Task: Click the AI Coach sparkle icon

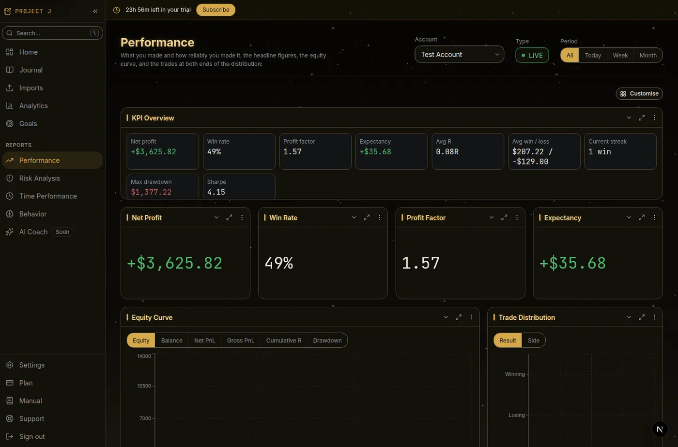Action: tap(10, 232)
